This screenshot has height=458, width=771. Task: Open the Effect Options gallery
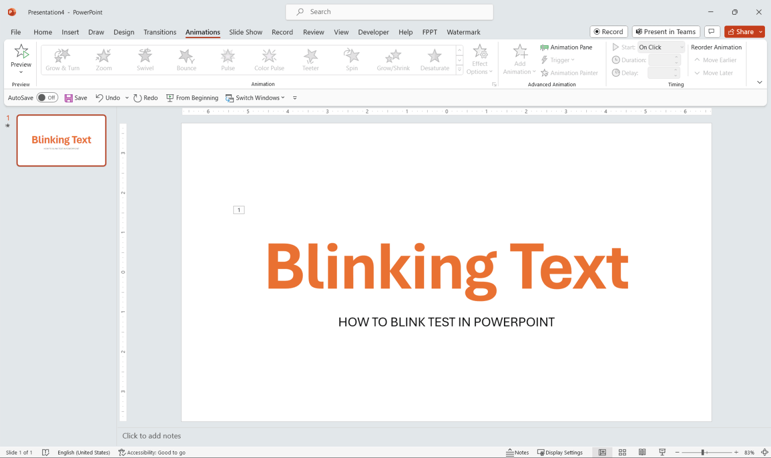click(480, 59)
